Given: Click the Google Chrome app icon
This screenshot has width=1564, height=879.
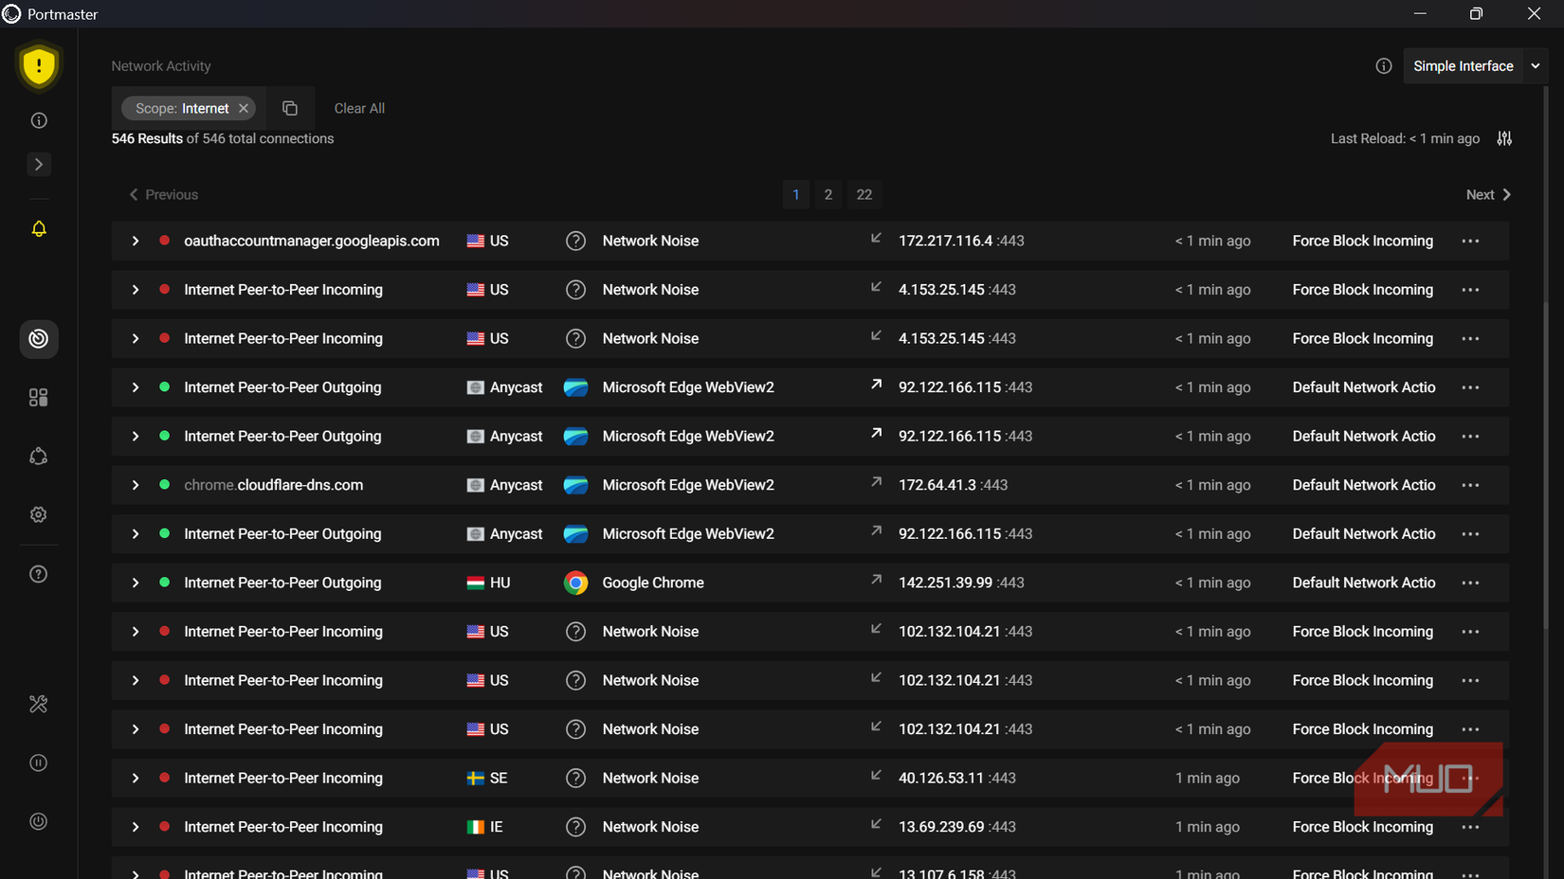Looking at the screenshot, I should point(575,583).
